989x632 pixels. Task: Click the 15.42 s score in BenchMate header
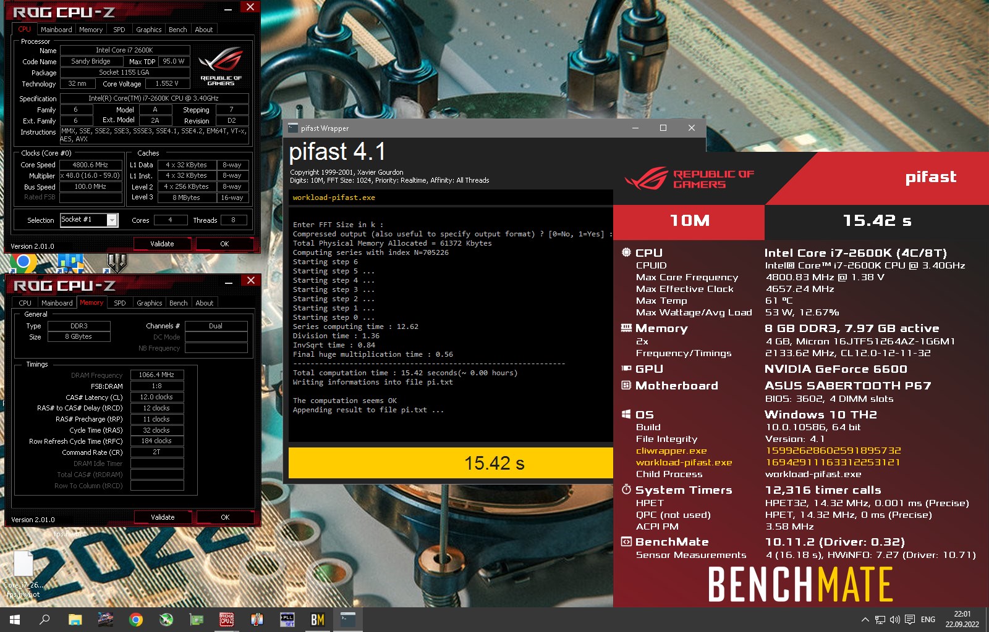coord(877,220)
